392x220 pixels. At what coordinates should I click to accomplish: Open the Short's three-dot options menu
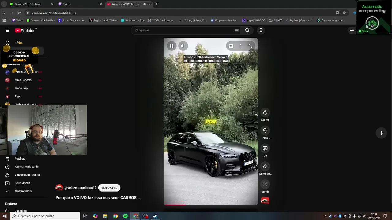(241, 46)
